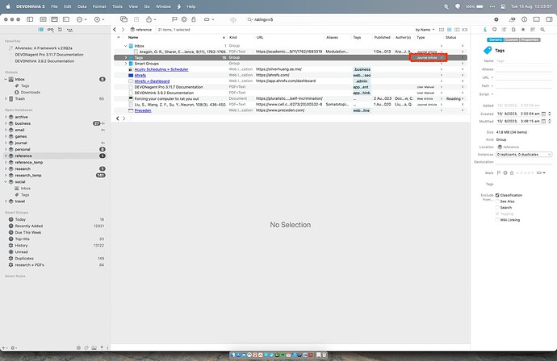This screenshot has height=361, width=557.
Task: Click the Control Center icon in menu bar
Action: coord(504,6)
